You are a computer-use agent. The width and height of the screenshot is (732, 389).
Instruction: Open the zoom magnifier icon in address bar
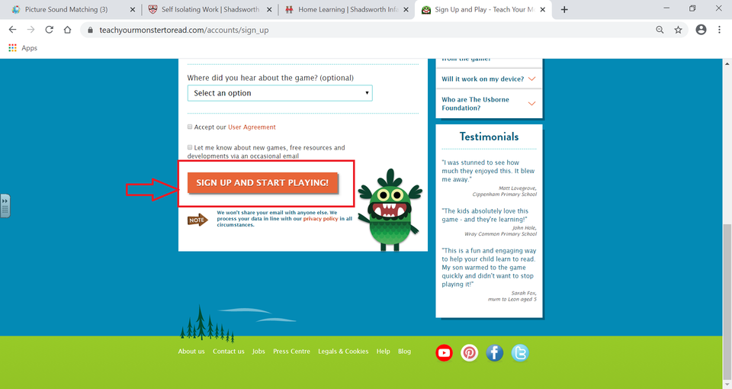pyautogui.click(x=660, y=30)
